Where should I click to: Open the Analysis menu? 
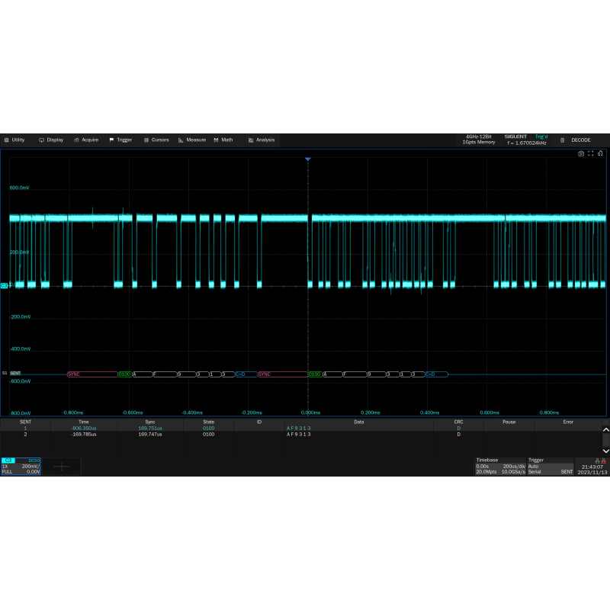coord(261,140)
